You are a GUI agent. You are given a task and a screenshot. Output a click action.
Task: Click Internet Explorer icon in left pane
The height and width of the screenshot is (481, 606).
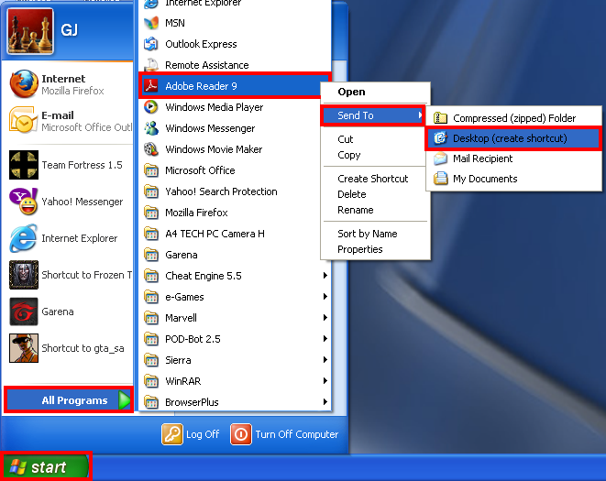pos(24,238)
